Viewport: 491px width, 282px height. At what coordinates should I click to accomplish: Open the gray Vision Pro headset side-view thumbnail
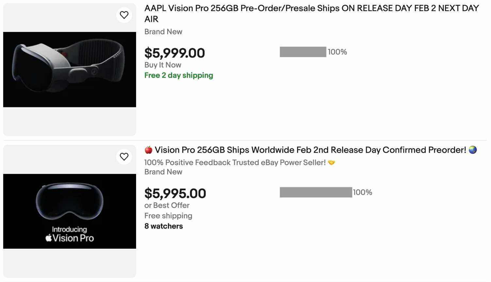(70, 69)
